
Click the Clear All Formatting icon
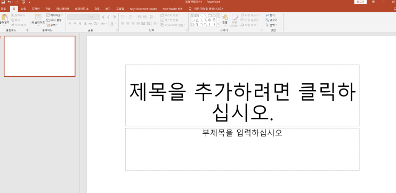click(115, 17)
